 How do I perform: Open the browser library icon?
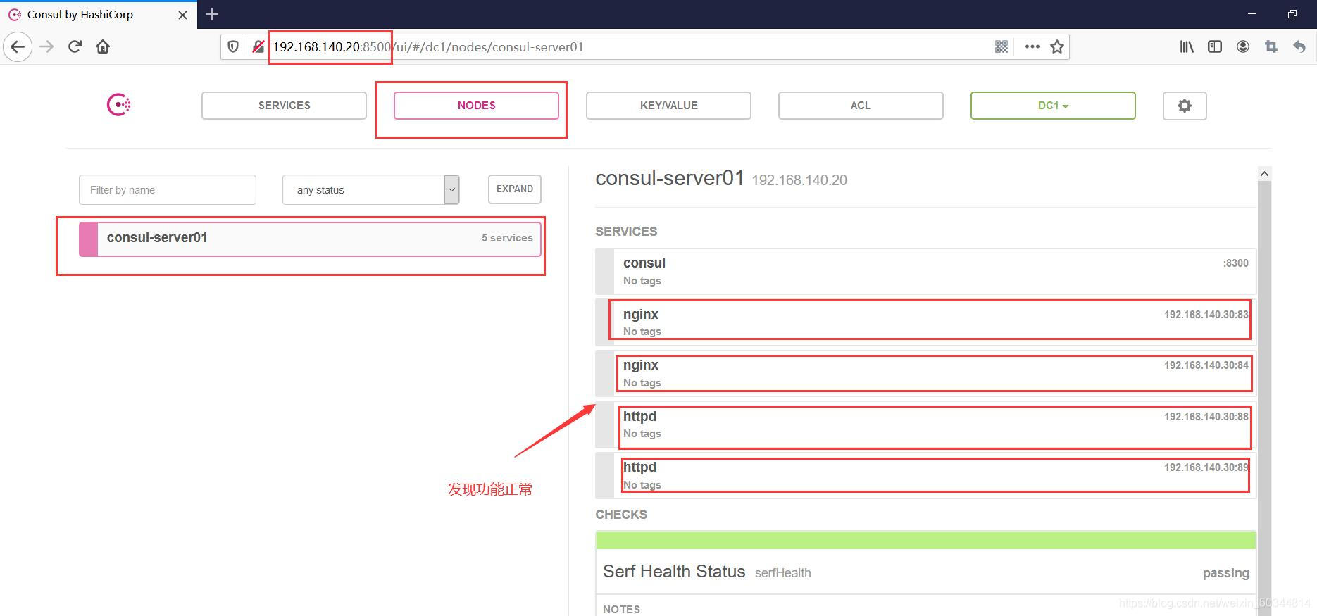(1187, 47)
